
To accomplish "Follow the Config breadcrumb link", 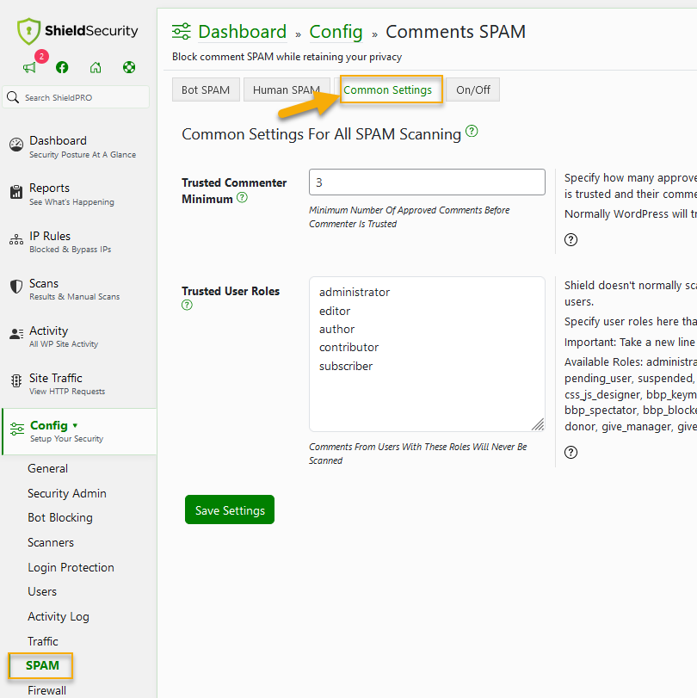I will 336,32.
